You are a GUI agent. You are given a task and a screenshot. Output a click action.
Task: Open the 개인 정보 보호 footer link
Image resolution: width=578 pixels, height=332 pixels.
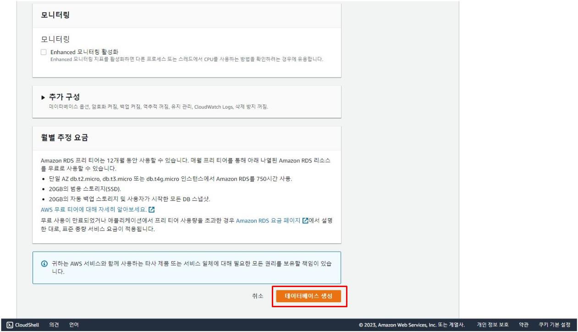(493, 325)
